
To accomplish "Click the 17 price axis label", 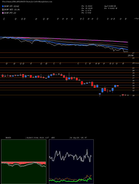I will click(133, 78).
